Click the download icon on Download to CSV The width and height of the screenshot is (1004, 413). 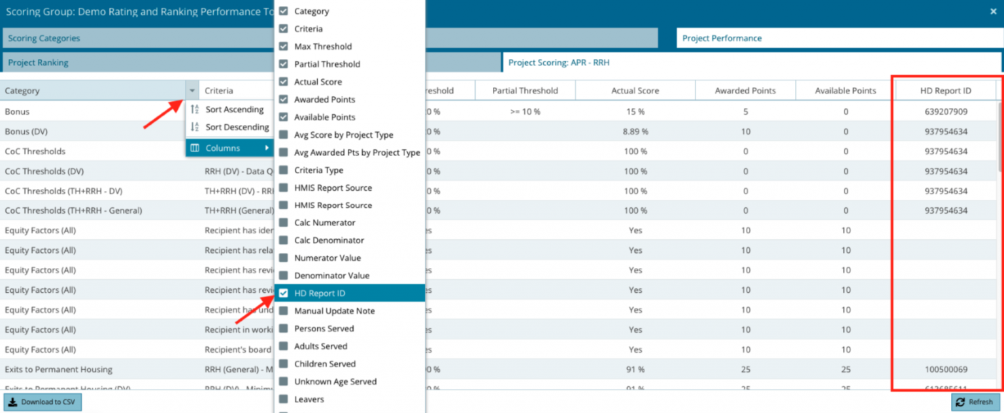(x=12, y=402)
